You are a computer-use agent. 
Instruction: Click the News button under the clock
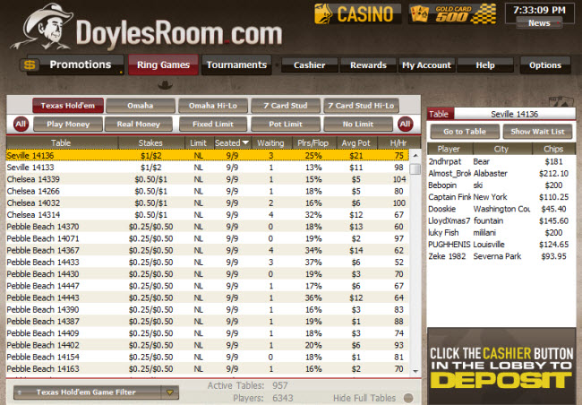(x=539, y=23)
